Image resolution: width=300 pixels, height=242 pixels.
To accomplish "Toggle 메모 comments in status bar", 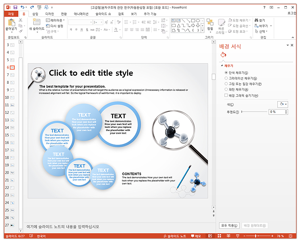I will click(196, 236).
